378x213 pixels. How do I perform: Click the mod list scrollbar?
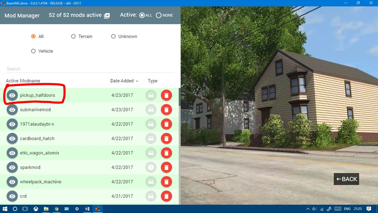(x=180, y=97)
